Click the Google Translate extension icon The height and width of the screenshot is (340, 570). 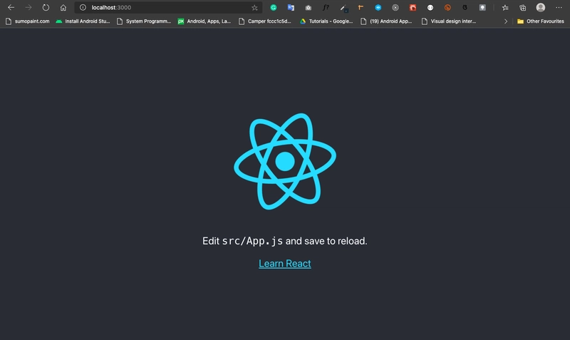click(291, 8)
